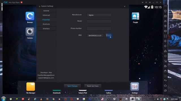Click the scissors screenshot tool in sidebar

[x=165, y=21]
